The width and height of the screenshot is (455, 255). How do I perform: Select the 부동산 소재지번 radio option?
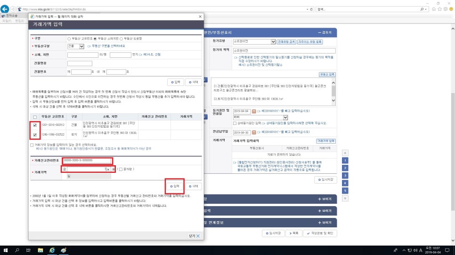point(95,39)
